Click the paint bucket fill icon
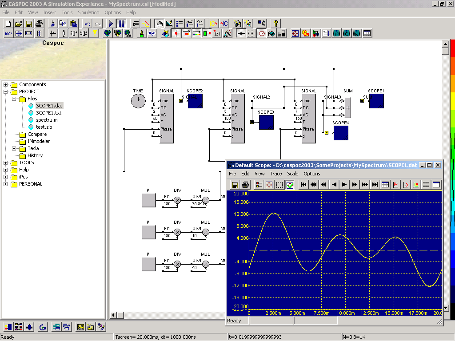 [271, 34]
